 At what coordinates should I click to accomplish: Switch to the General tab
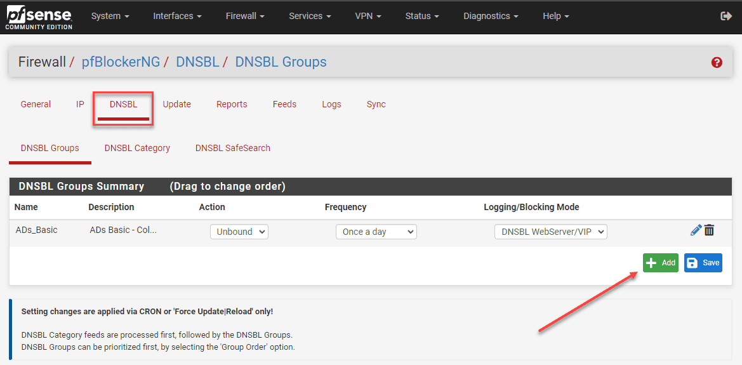36,104
